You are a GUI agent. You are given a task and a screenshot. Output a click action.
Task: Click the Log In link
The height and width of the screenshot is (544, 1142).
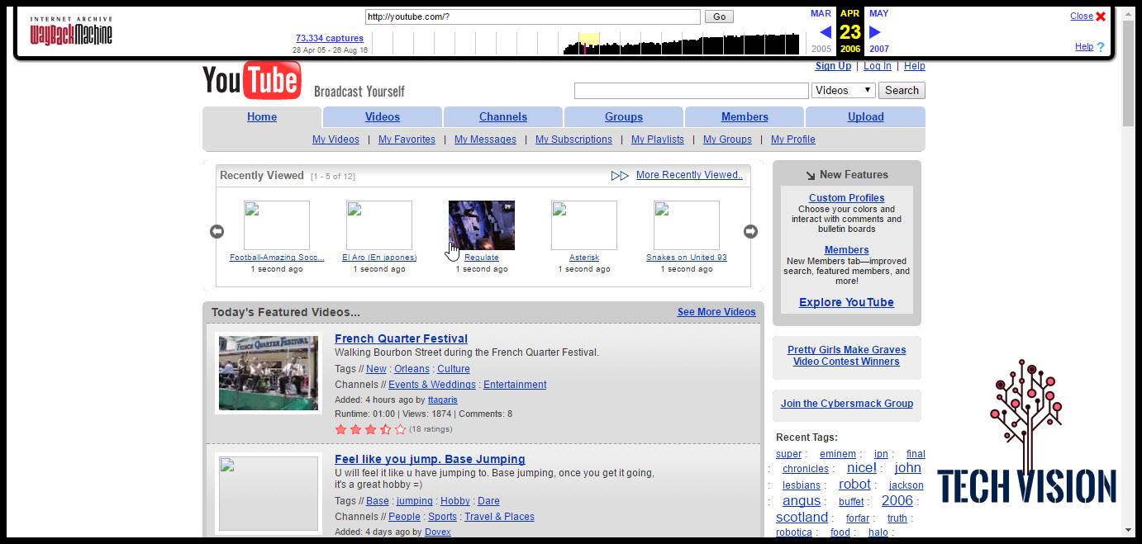pos(878,66)
